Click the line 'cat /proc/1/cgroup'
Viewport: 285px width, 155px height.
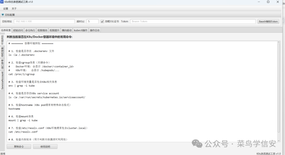pyautogui.click(x=21, y=74)
